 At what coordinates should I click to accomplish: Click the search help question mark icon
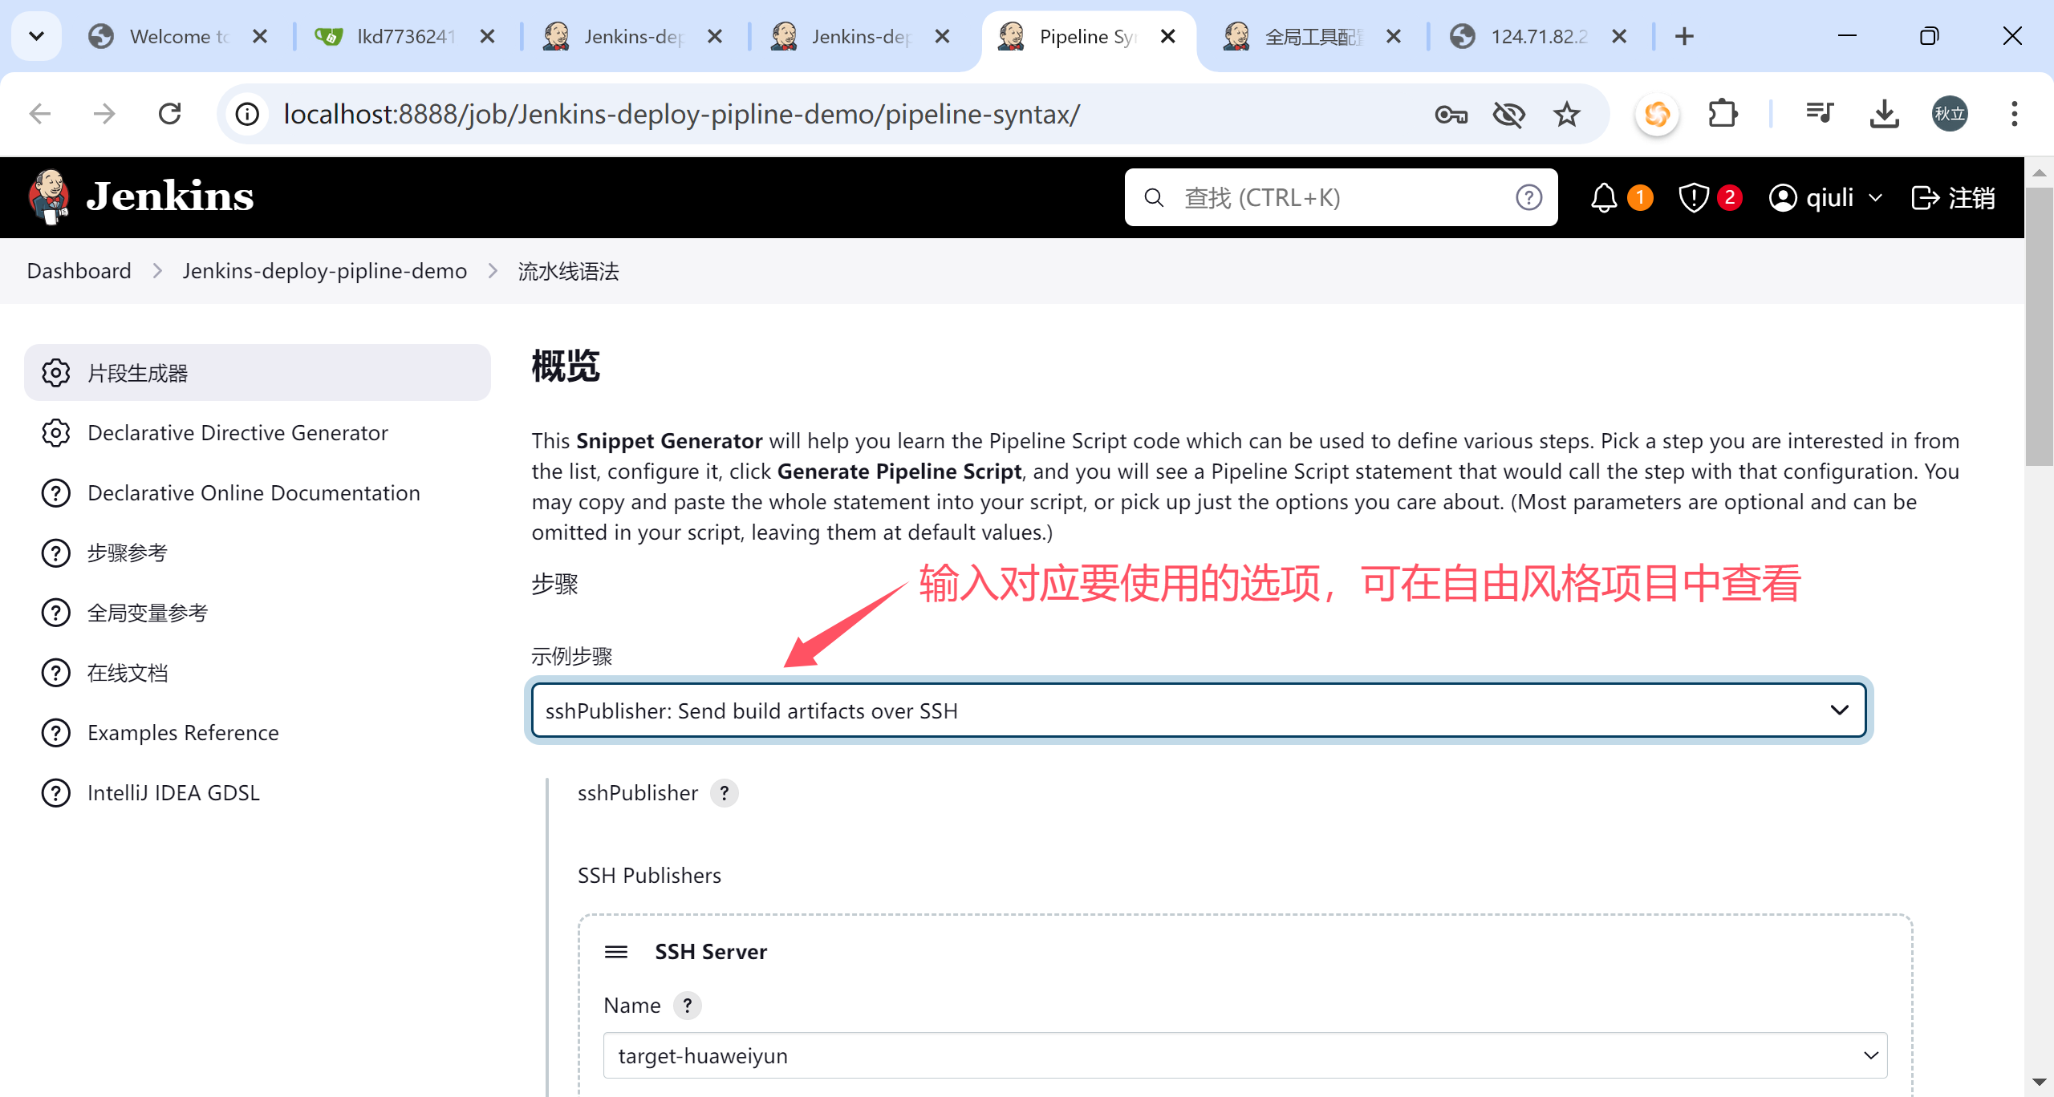1528,197
